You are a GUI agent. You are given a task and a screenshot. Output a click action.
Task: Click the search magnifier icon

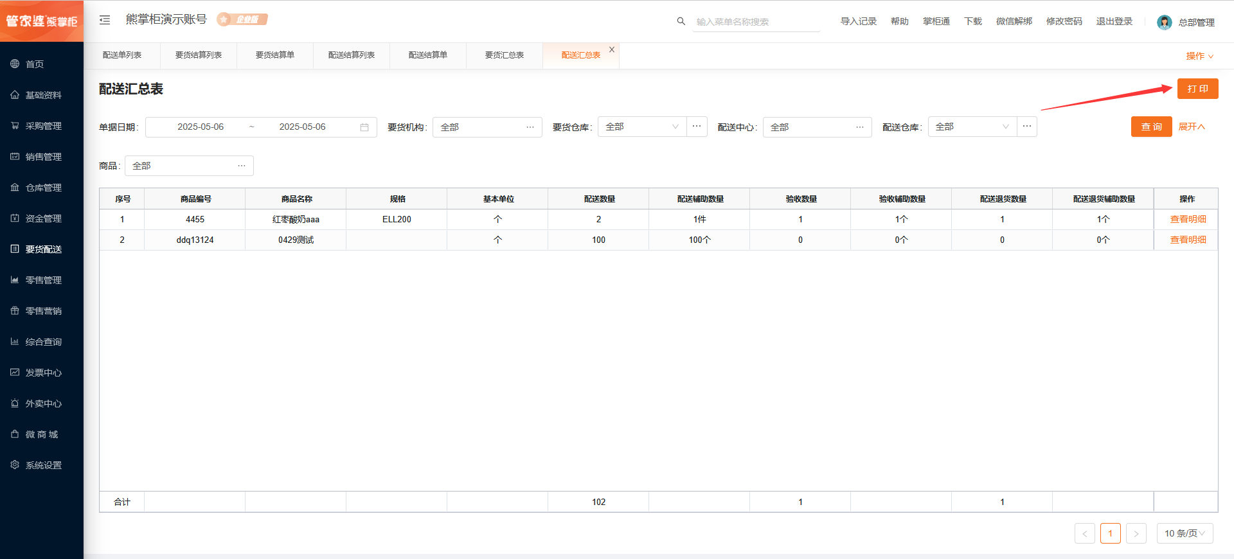pyautogui.click(x=681, y=21)
